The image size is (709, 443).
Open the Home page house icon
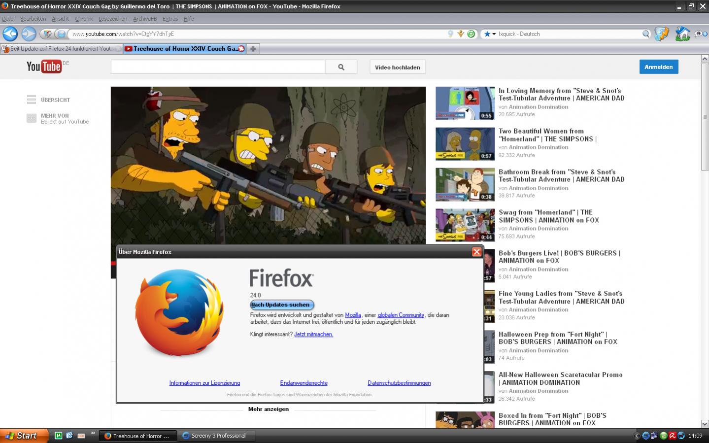pyautogui.click(x=682, y=34)
